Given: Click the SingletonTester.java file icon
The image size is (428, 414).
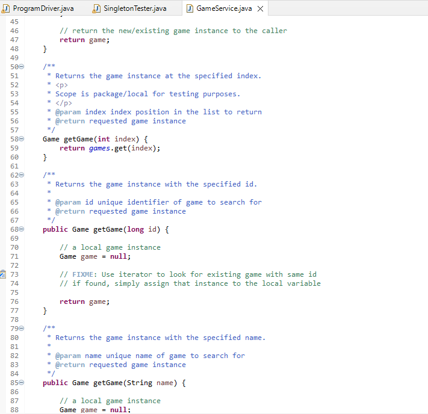Looking at the screenshot, I should point(96,9).
